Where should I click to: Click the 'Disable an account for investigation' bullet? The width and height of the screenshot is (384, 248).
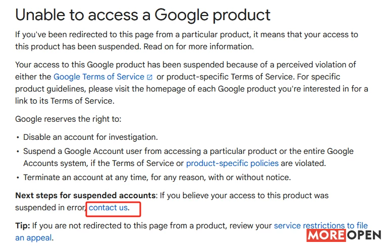[x=90, y=137]
